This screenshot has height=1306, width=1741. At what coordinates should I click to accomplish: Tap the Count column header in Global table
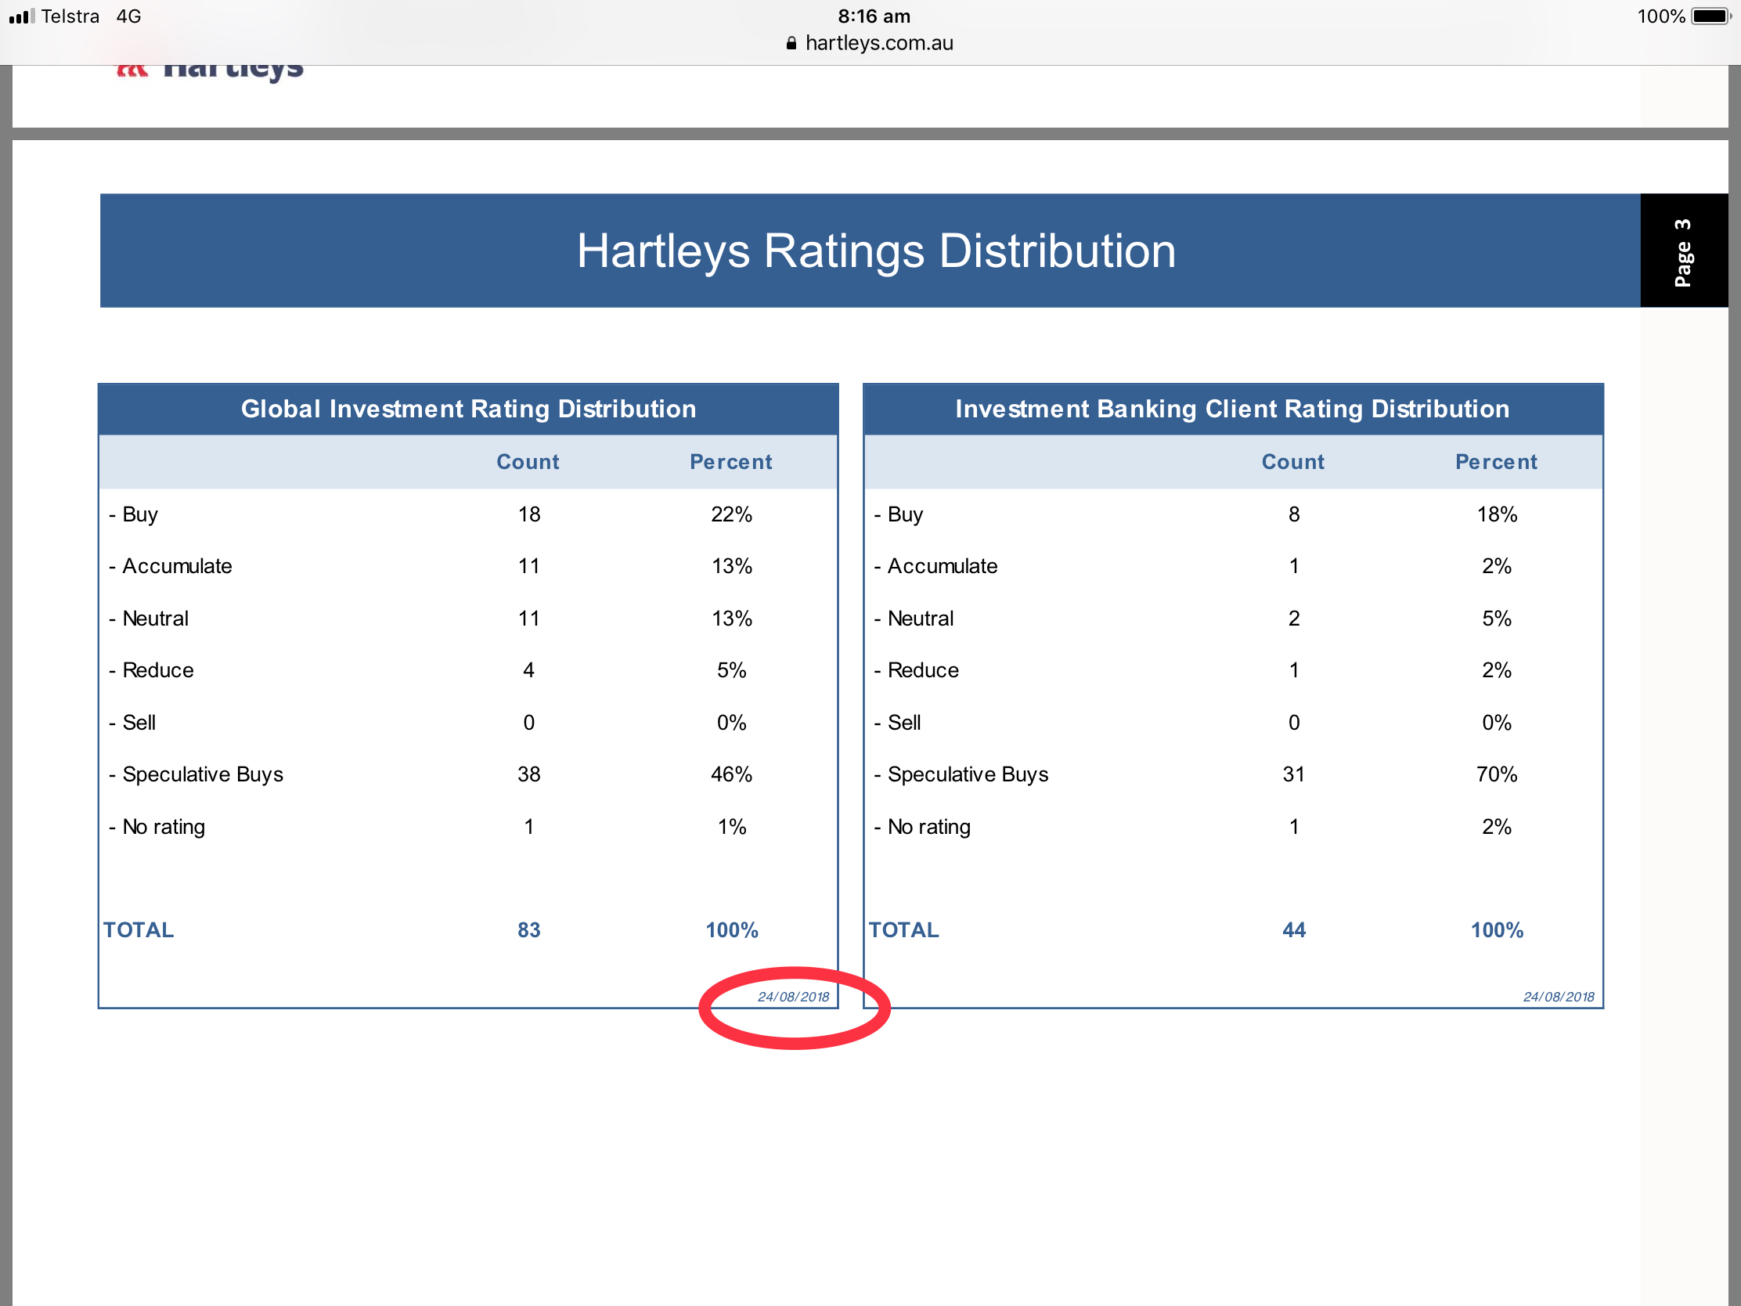tap(528, 462)
